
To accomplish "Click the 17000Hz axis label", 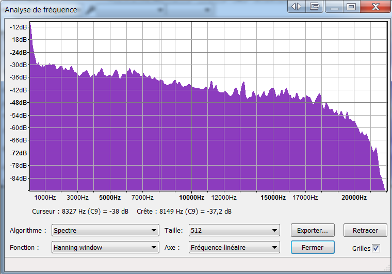I will [305, 198].
